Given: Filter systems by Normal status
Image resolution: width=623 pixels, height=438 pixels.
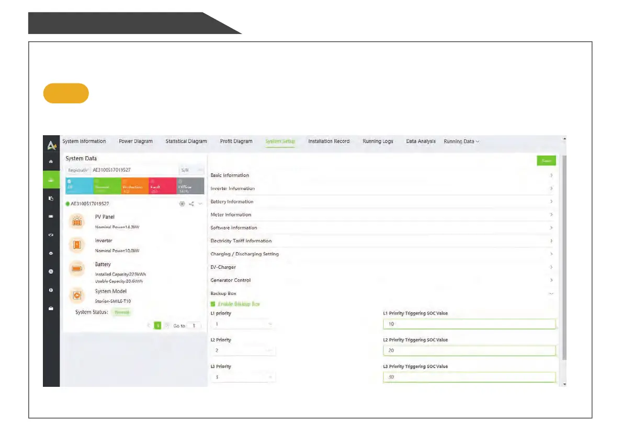Looking at the screenshot, I should [x=107, y=186].
